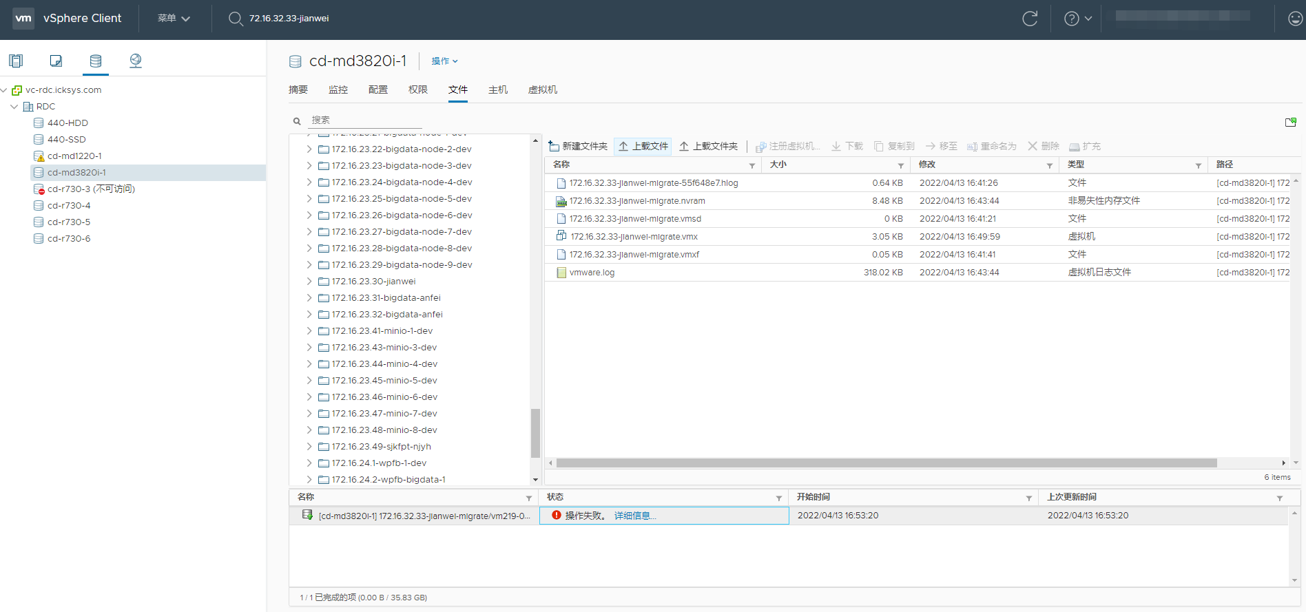This screenshot has width=1306, height=612.
Task: Expand the 172.16.23.41-minio-1-dev folder
Action: [309, 331]
